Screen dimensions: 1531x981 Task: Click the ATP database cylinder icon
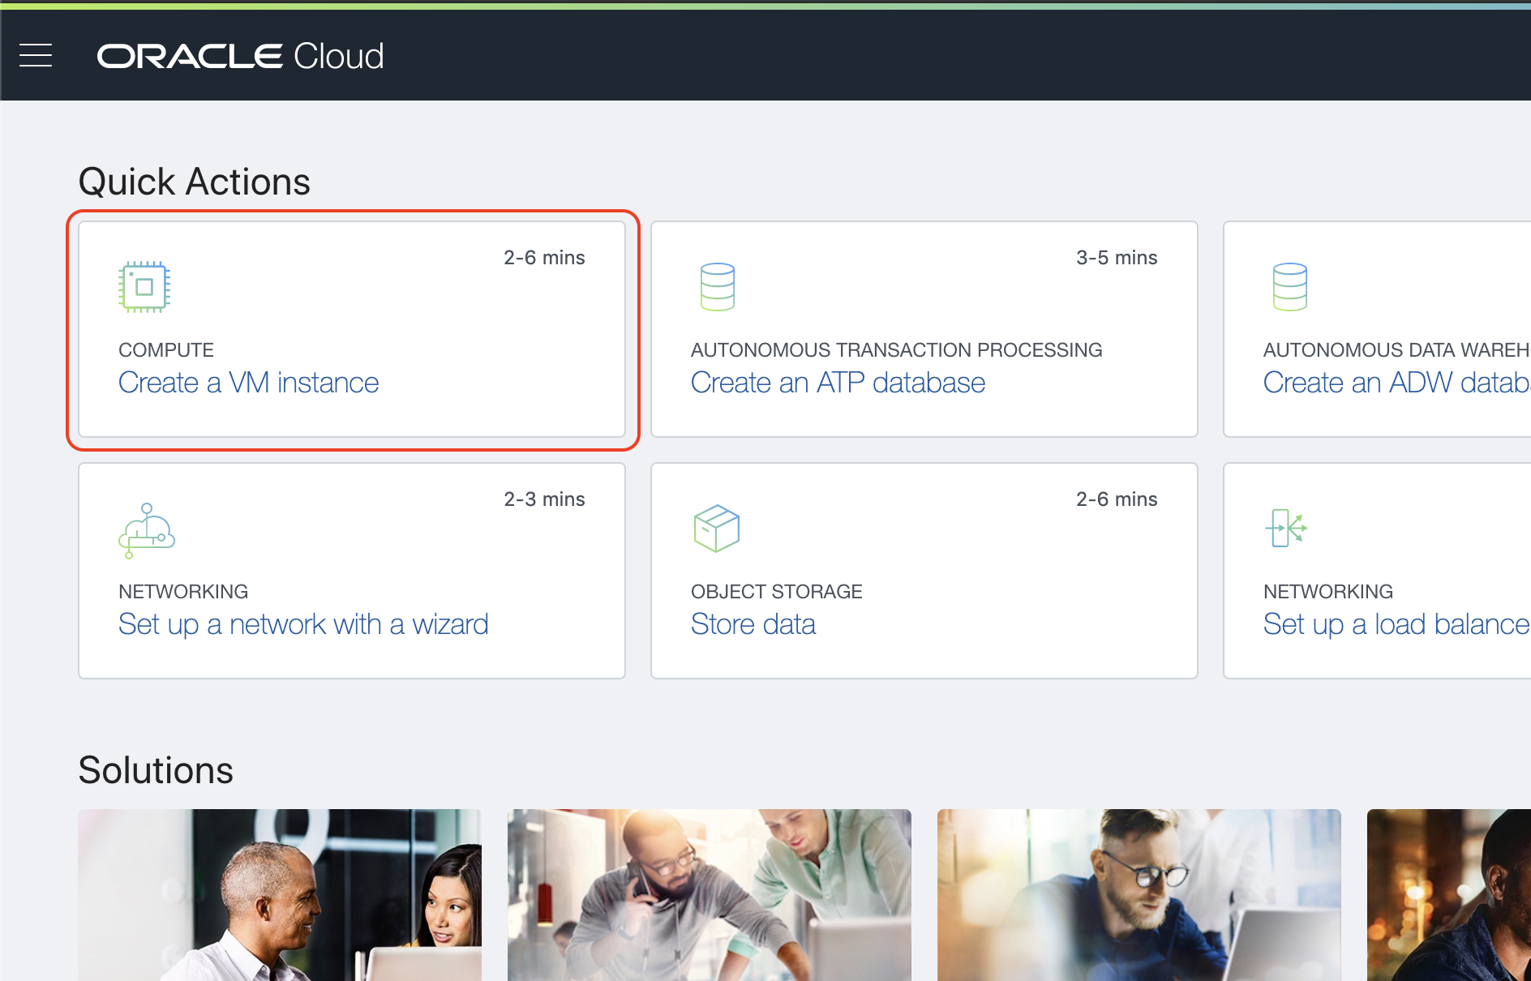coord(718,287)
